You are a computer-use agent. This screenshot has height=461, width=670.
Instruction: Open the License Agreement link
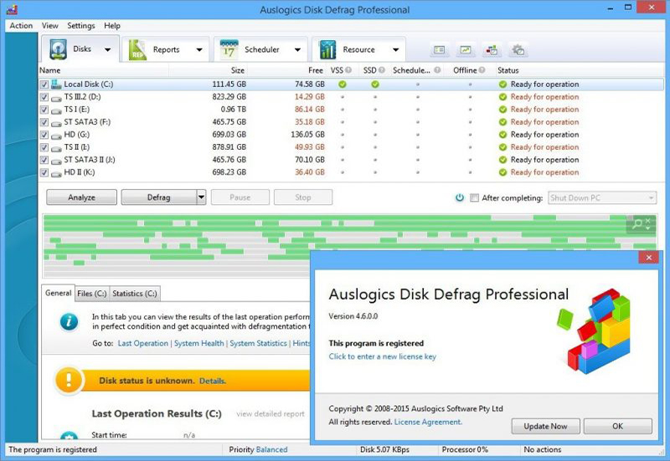[x=428, y=422]
